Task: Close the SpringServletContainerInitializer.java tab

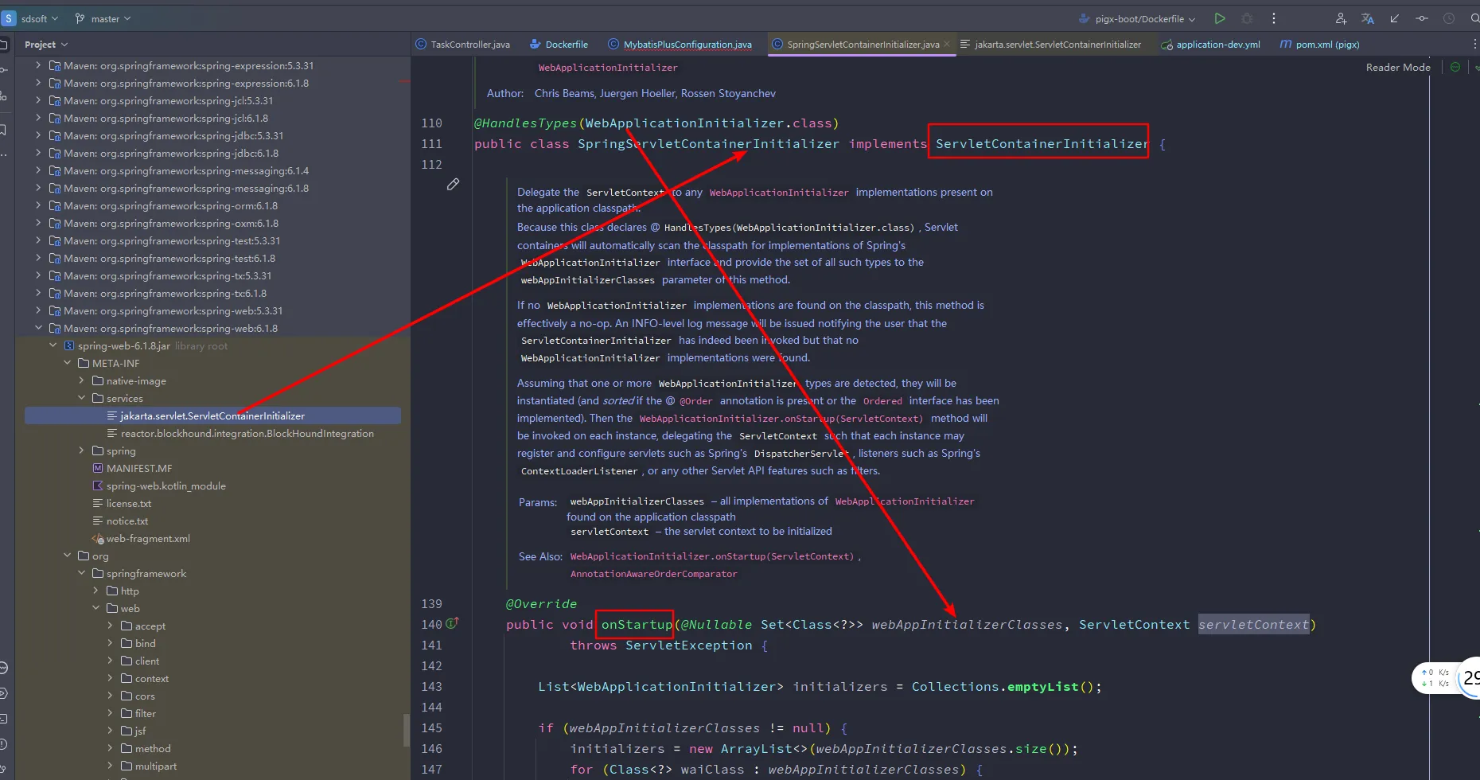Action: click(x=947, y=45)
